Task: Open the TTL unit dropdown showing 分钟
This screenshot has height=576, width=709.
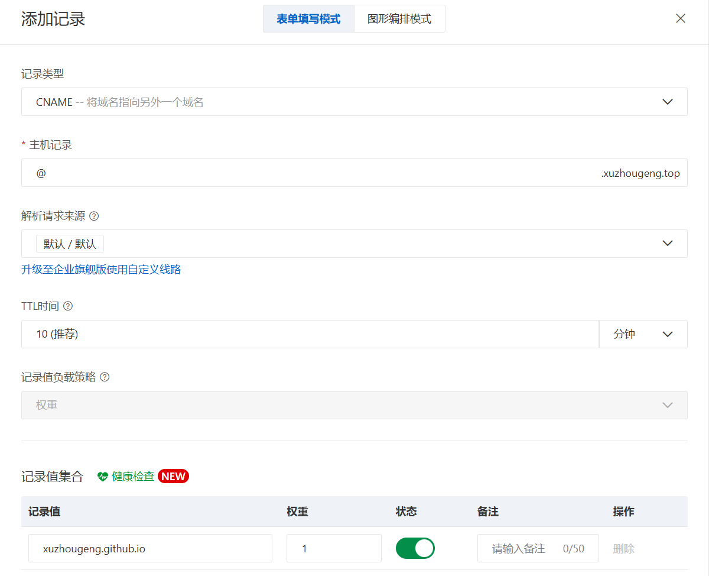Action: point(643,334)
